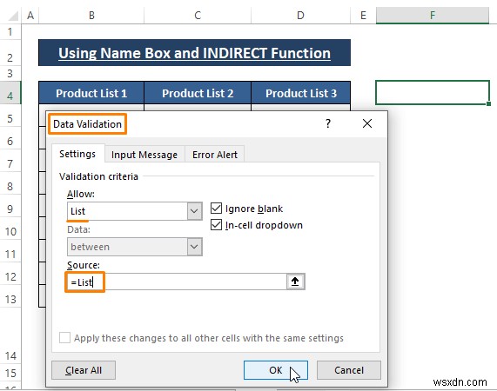The image size is (497, 391).
Task: Toggle the Ignore blank checkbox
Action: 216,209
